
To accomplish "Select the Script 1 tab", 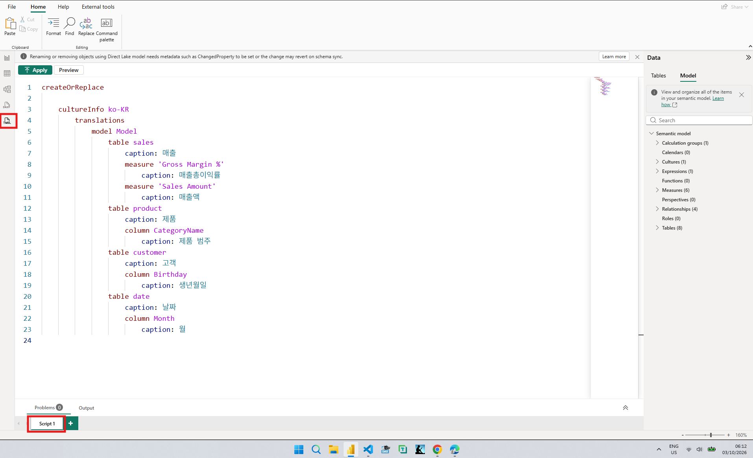I will pos(47,423).
